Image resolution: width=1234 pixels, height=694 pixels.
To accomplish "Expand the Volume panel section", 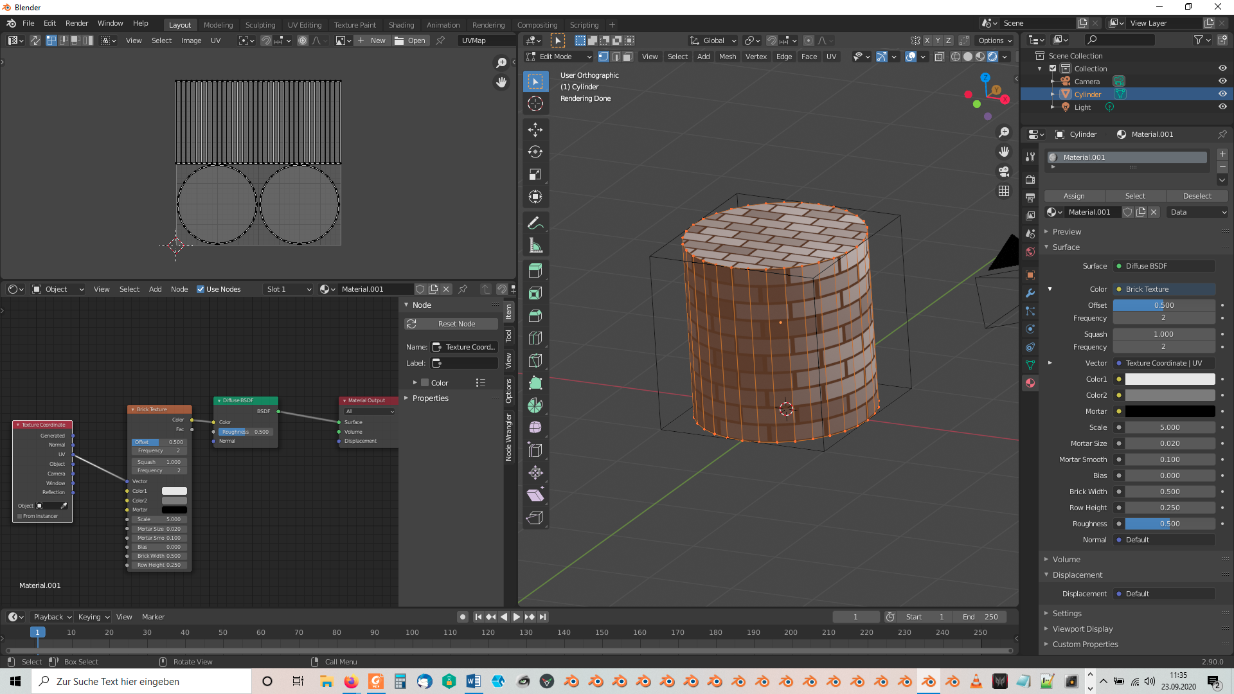I will (x=1066, y=559).
